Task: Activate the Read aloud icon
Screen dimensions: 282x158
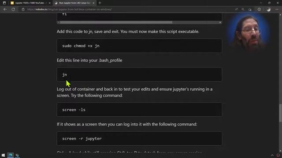Action: tap(236, 9)
